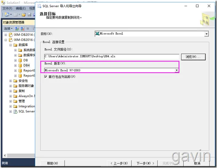Click the first ReportServer database icon
The height and width of the screenshot is (168, 217).
coord(20,70)
